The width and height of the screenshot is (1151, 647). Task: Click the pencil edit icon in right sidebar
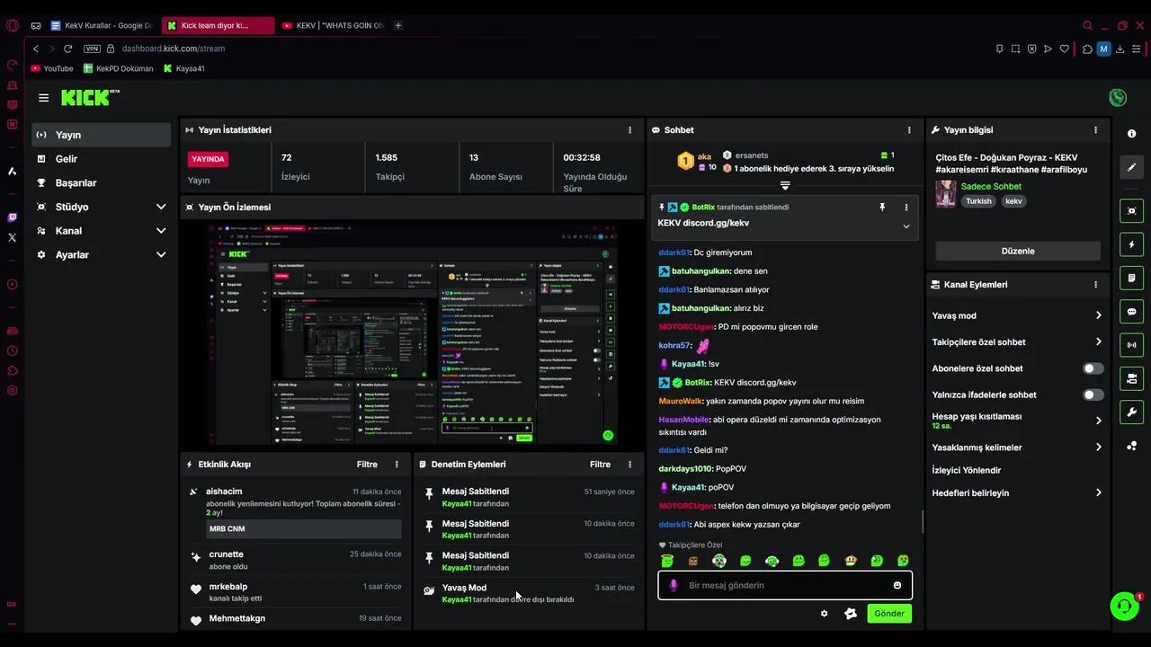pos(1131,167)
